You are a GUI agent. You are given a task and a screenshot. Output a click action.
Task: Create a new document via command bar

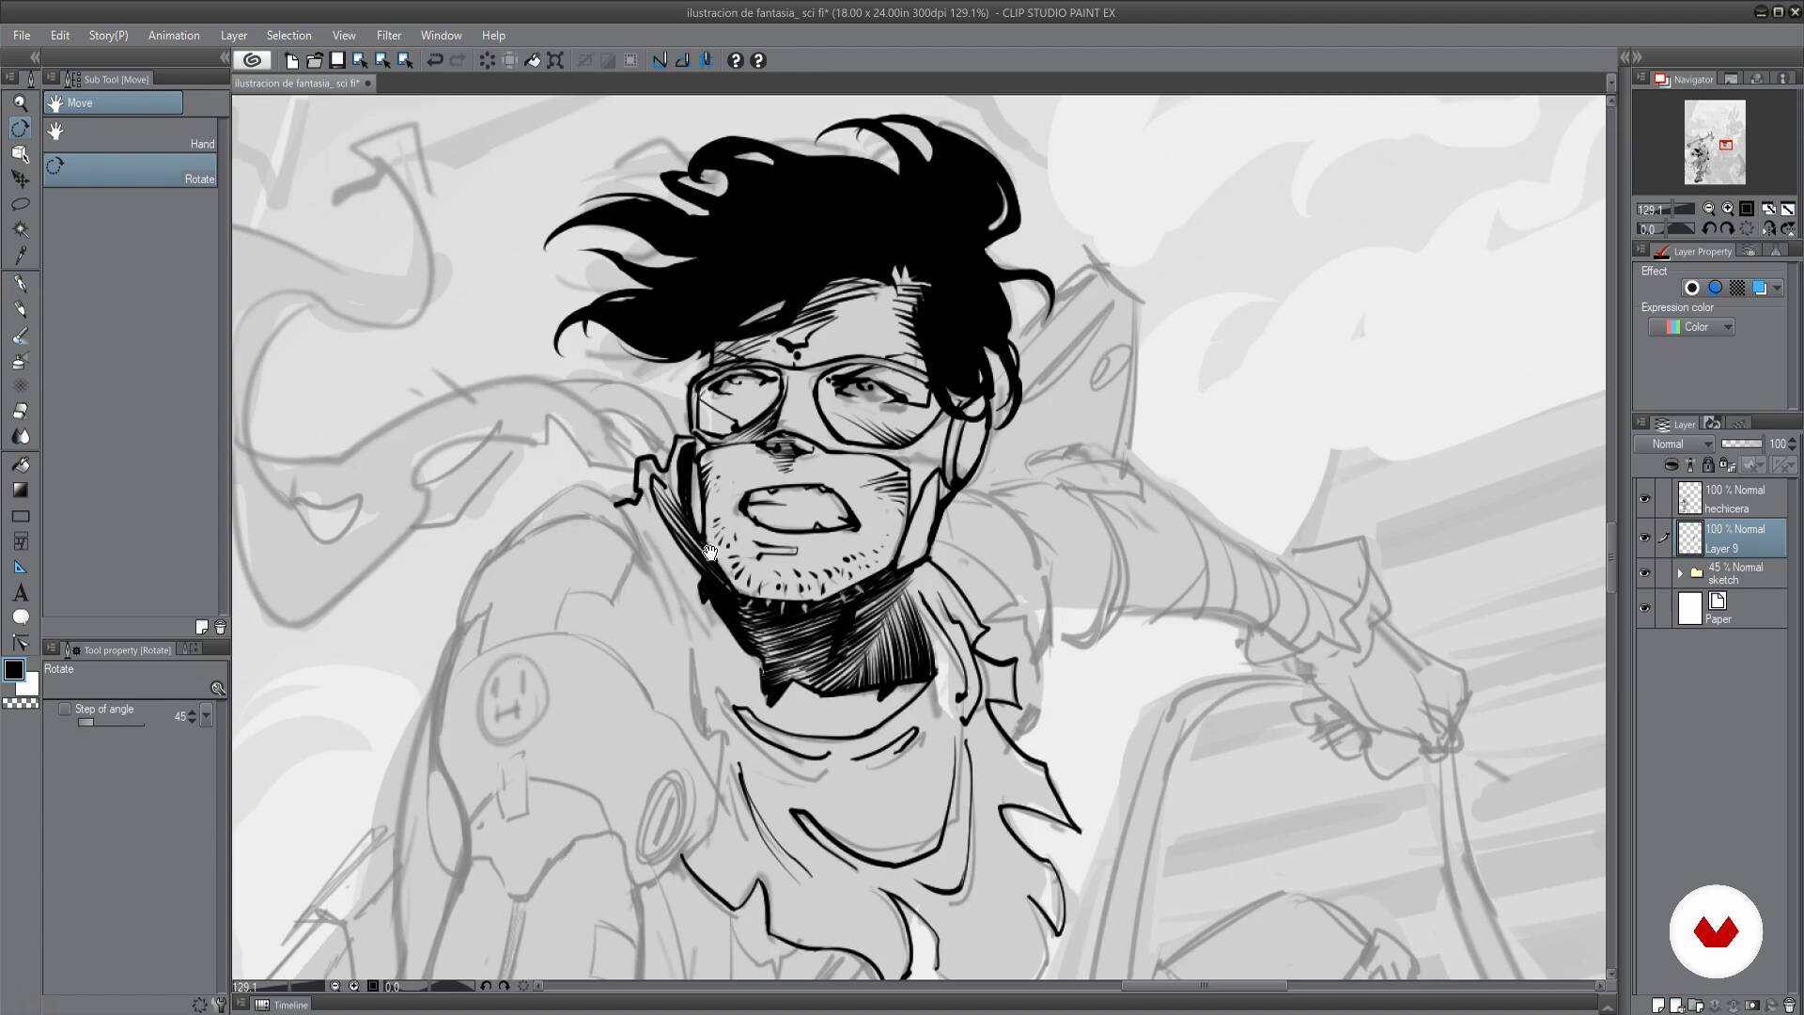(292, 60)
